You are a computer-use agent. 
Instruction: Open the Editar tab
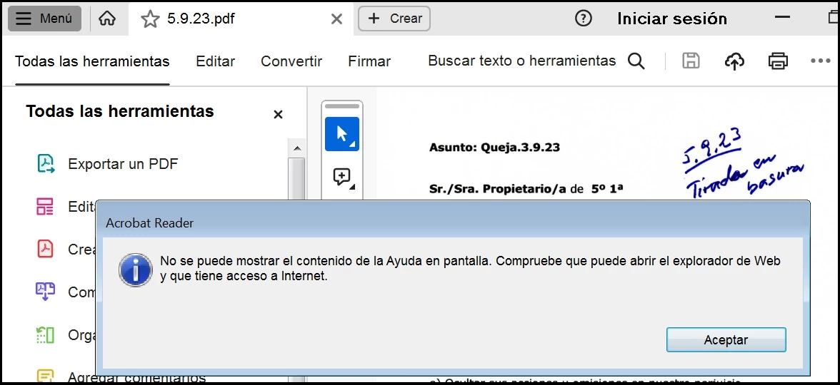(x=216, y=61)
